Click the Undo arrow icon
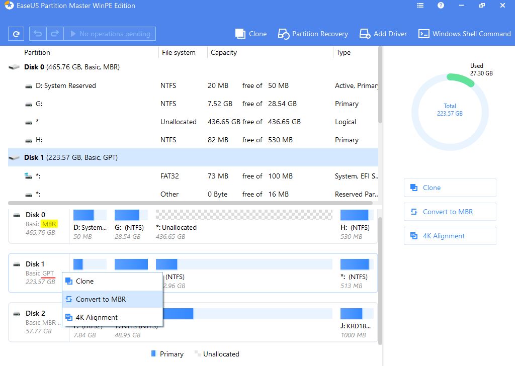Screen dimensions: 515x366 click(38, 34)
